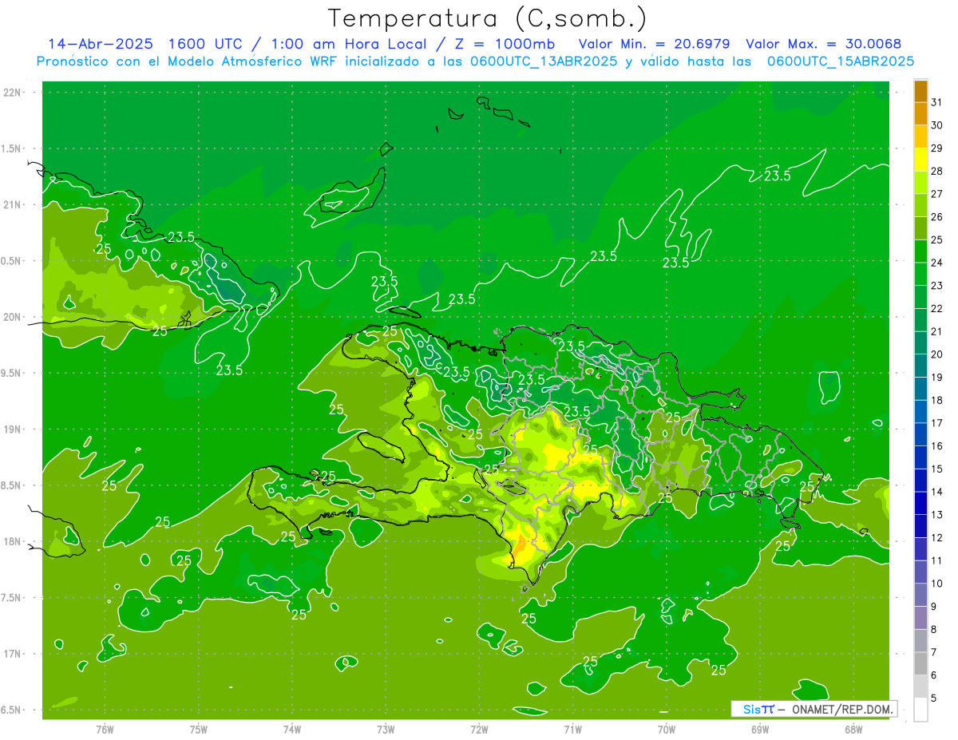Screen dimensions: 958x740
Task: Click the purple legend swatch between 9 and 10
Action: pyautogui.click(x=920, y=595)
